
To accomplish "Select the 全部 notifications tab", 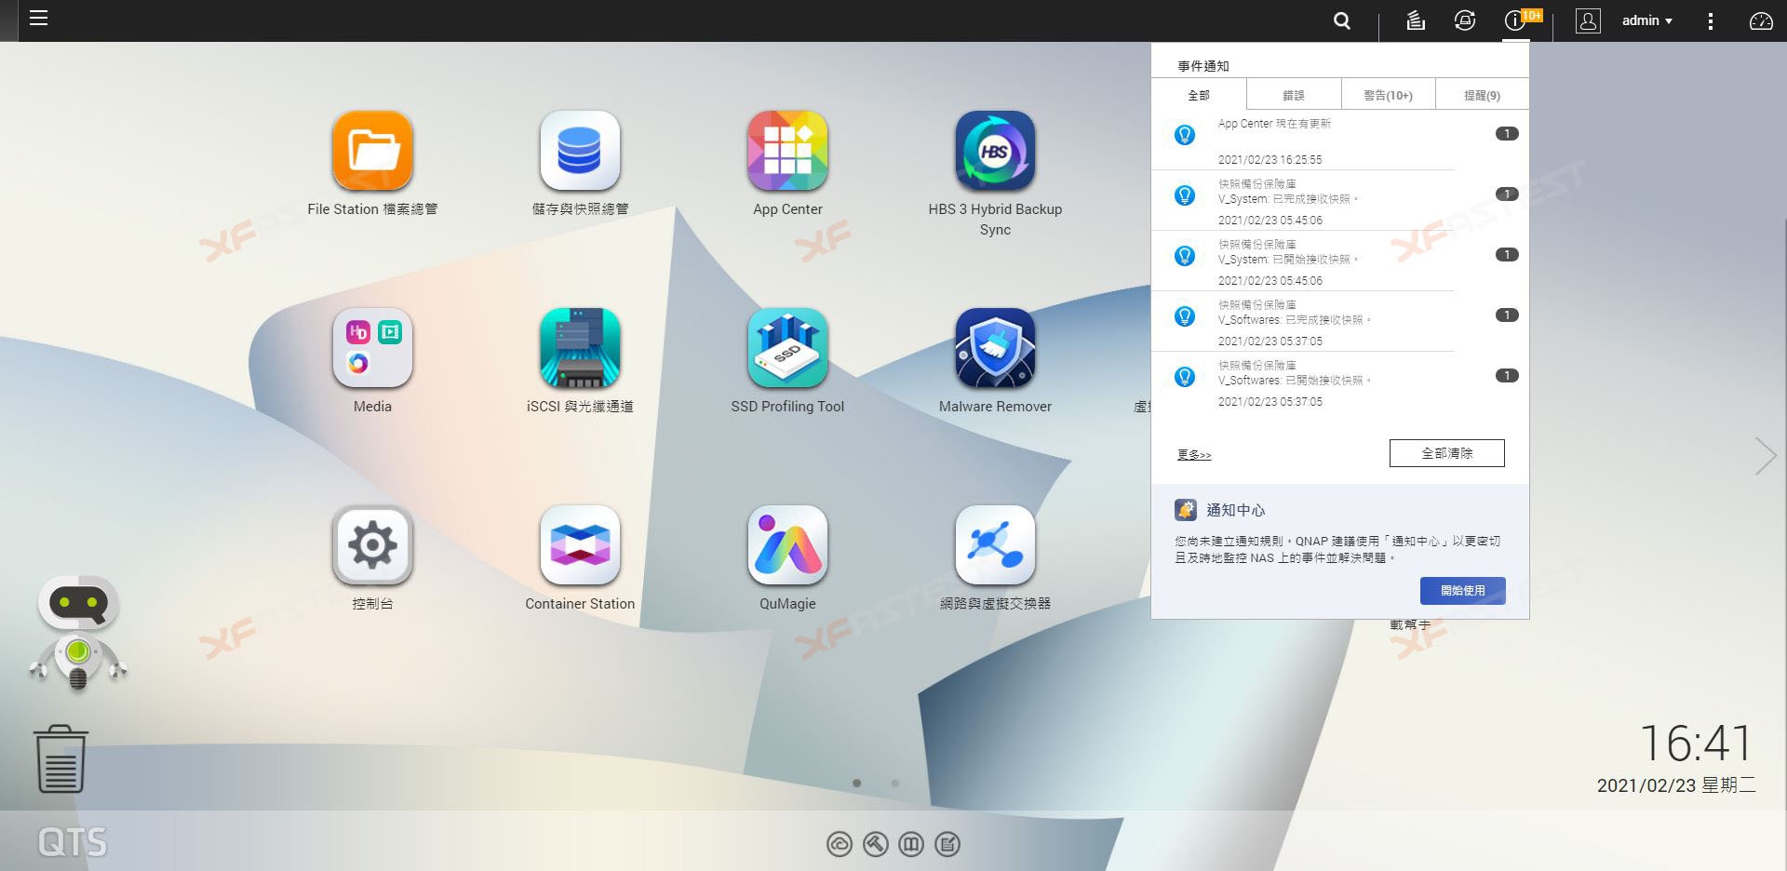I will tap(1199, 95).
